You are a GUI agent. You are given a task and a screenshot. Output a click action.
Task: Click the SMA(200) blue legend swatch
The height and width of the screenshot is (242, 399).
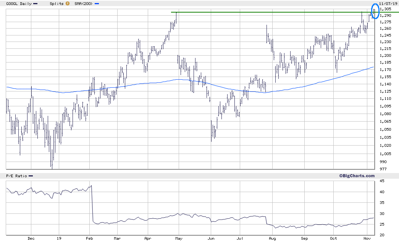(97, 4)
